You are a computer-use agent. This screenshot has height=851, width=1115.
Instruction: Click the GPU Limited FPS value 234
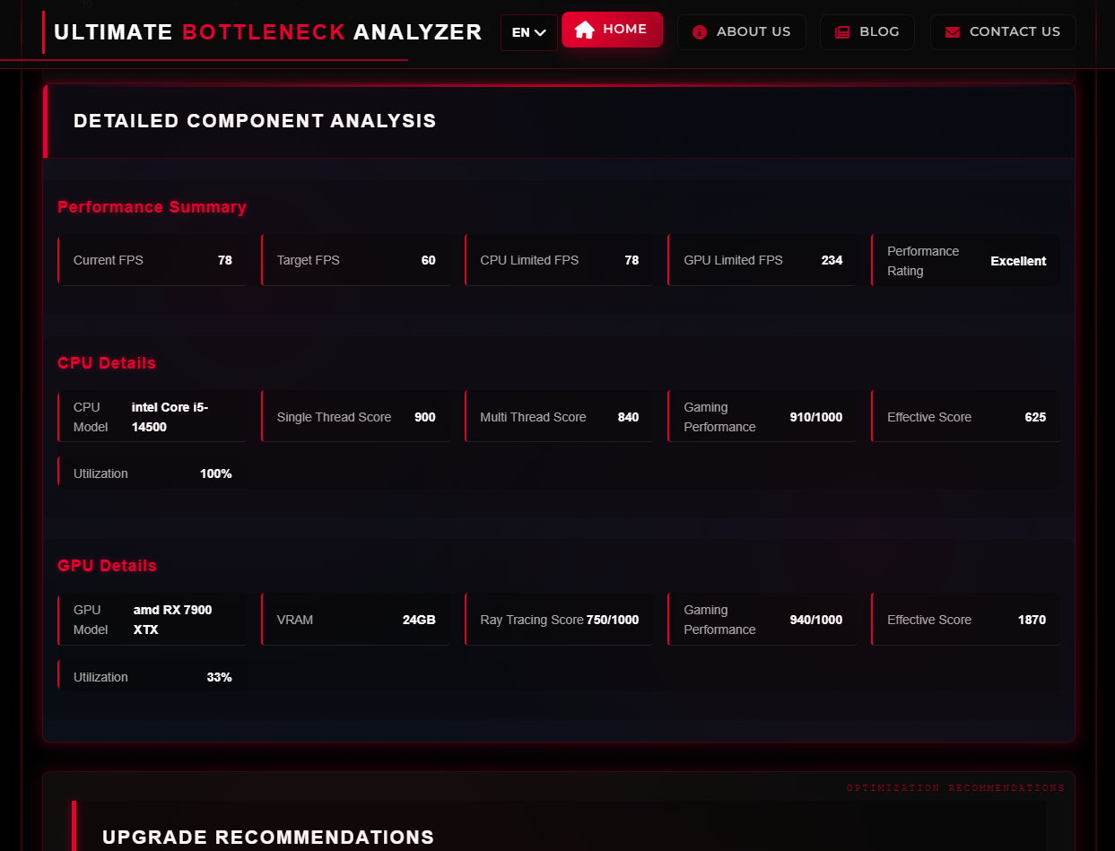(x=832, y=260)
